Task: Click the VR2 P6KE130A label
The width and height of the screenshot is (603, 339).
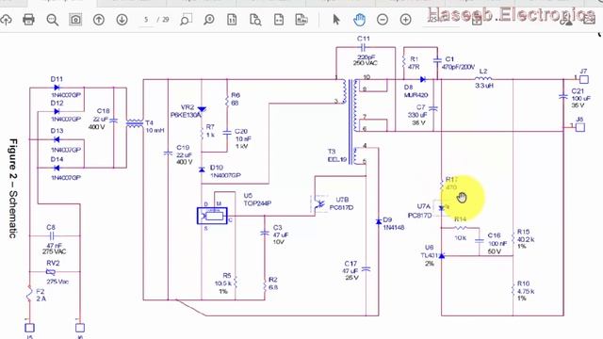Action: click(187, 111)
